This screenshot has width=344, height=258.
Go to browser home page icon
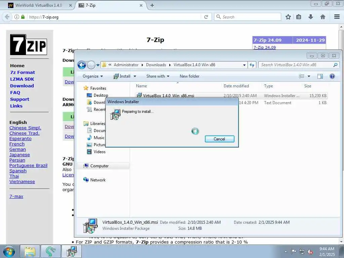click(x=323, y=17)
